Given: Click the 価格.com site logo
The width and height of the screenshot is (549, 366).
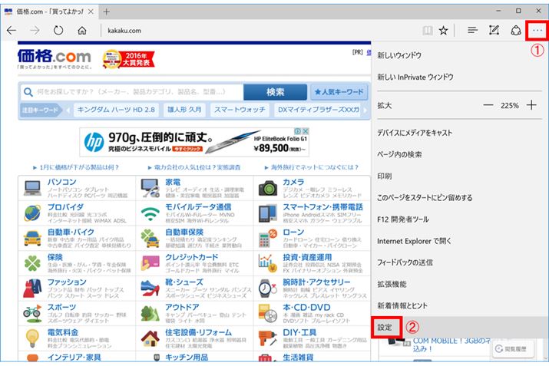Looking at the screenshot, I should point(55,58).
